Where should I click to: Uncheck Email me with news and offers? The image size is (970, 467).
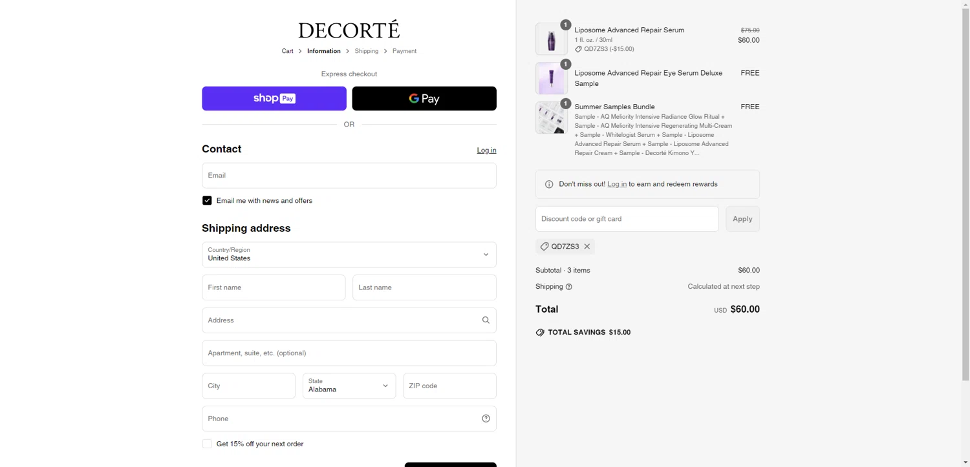[x=207, y=200]
